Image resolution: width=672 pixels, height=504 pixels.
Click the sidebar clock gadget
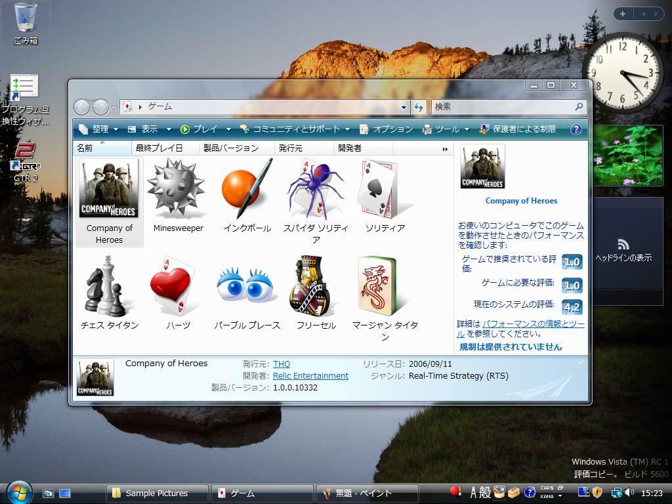(x=622, y=72)
